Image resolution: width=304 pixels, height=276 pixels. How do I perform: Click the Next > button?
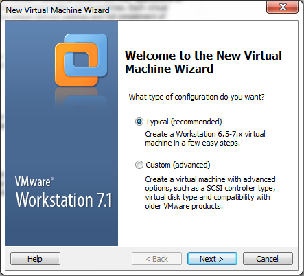click(212, 259)
